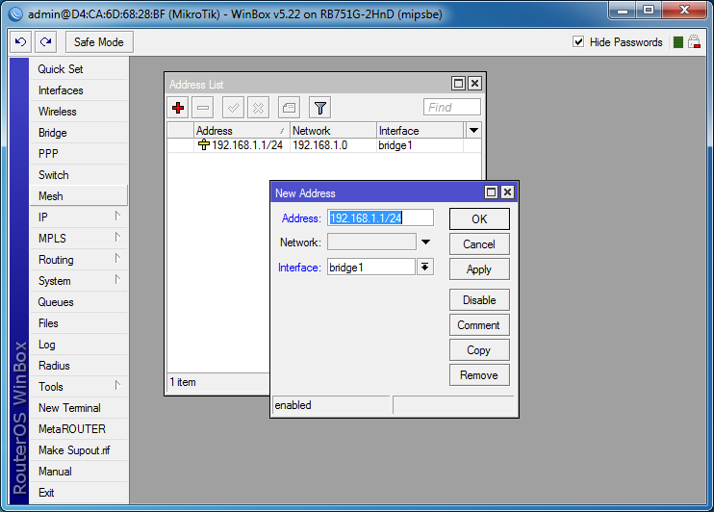Image resolution: width=714 pixels, height=512 pixels.
Task: Expand the Routing submenu
Action: pyautogui.click(x=117, y=258)
